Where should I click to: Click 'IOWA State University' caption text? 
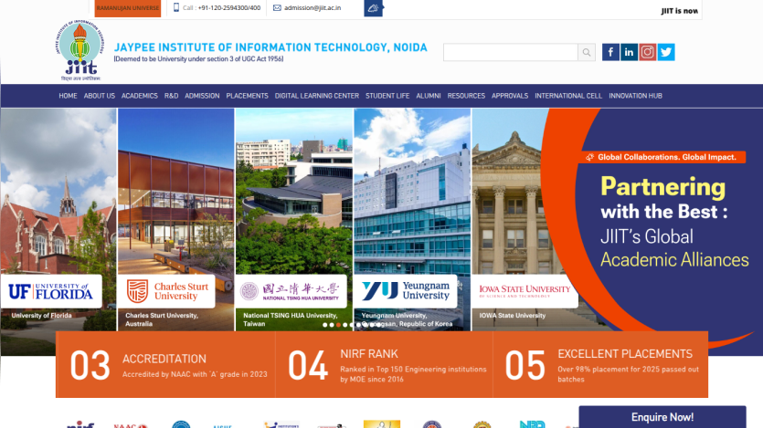coord(513,315)
